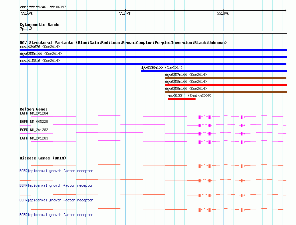Click the 55170k ruler label

tap(125, 13)
